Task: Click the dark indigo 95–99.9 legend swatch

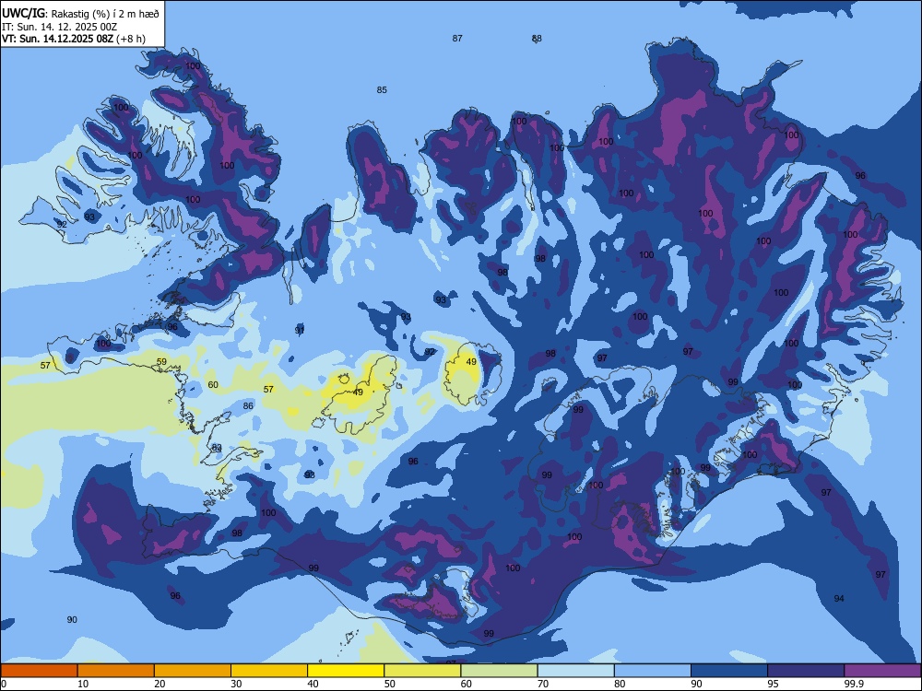Action: [x=806, y=671]
